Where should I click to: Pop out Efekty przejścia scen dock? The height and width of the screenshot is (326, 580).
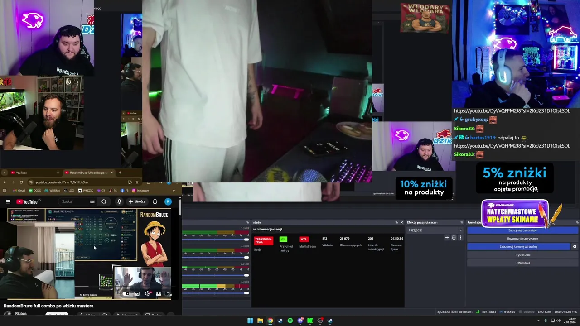pos(462,222)
